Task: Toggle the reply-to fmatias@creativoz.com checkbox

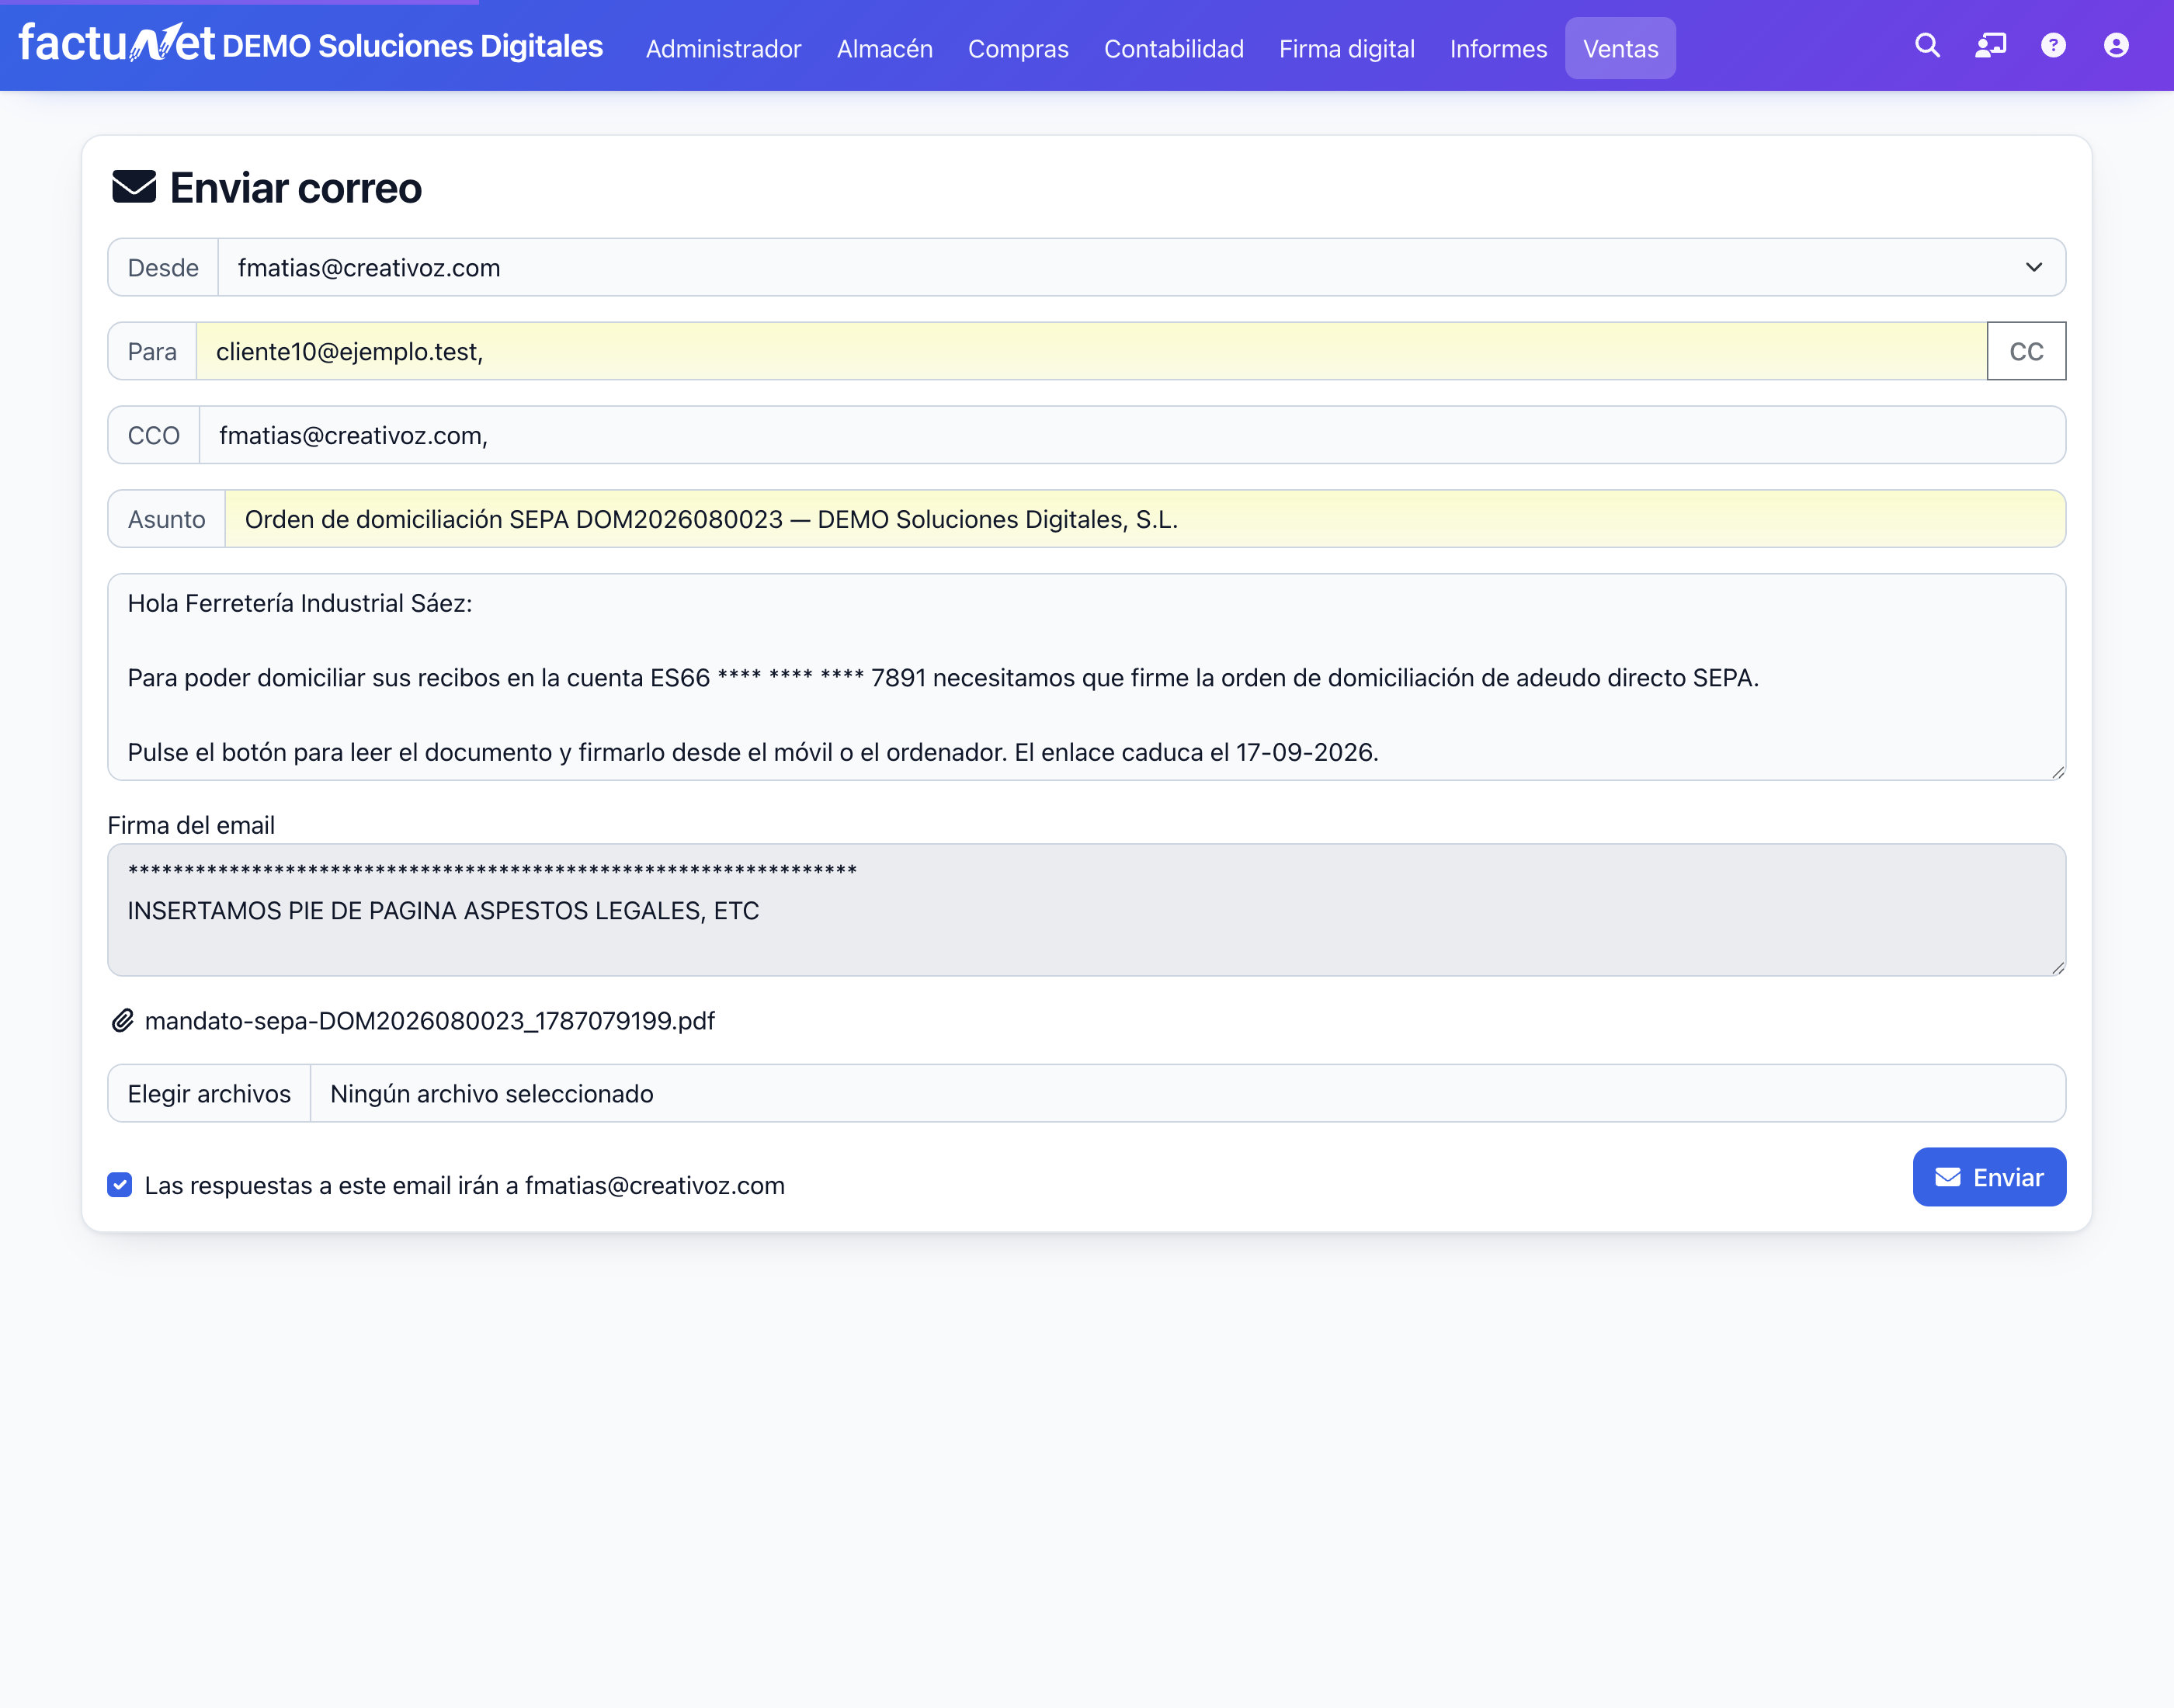Action: click(x=120, y=1185)
